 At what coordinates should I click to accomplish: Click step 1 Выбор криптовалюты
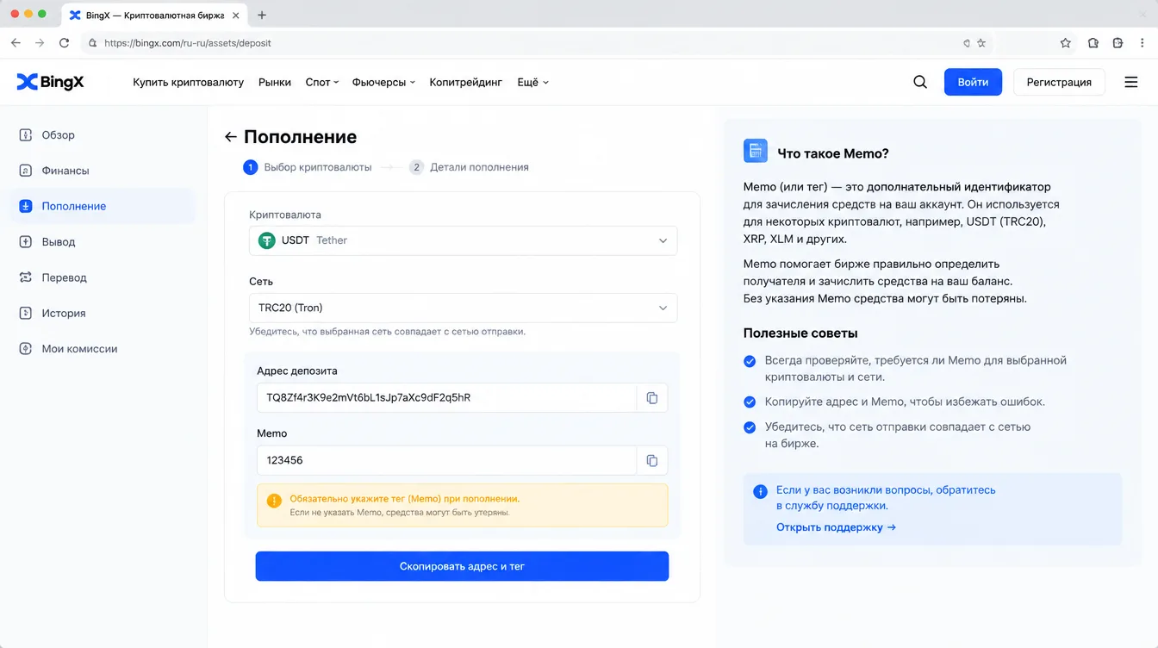point(308,167)
